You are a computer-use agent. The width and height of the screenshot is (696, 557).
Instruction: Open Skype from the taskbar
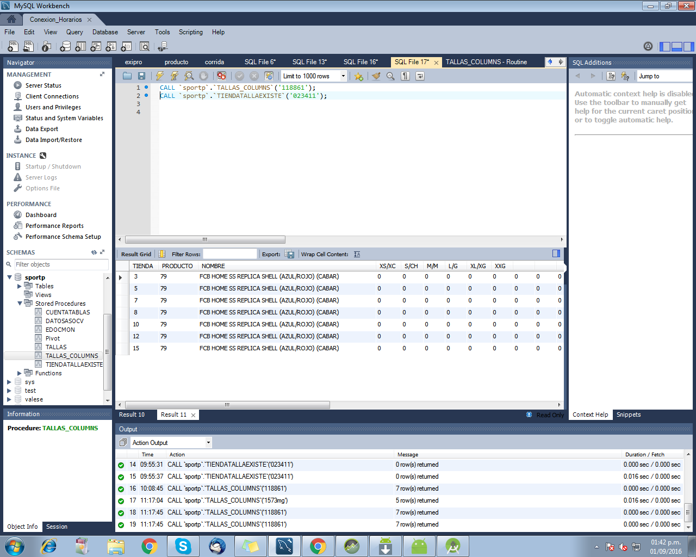[x=183, y=546]
